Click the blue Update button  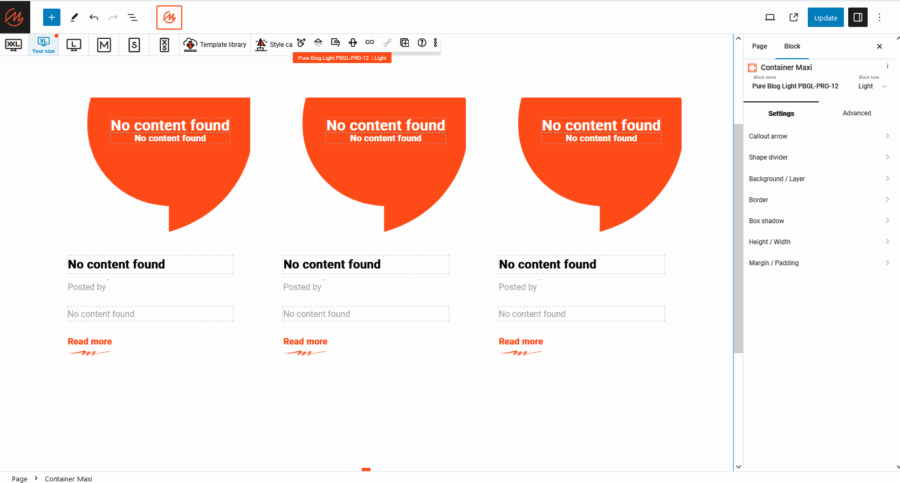coord(826,17)
